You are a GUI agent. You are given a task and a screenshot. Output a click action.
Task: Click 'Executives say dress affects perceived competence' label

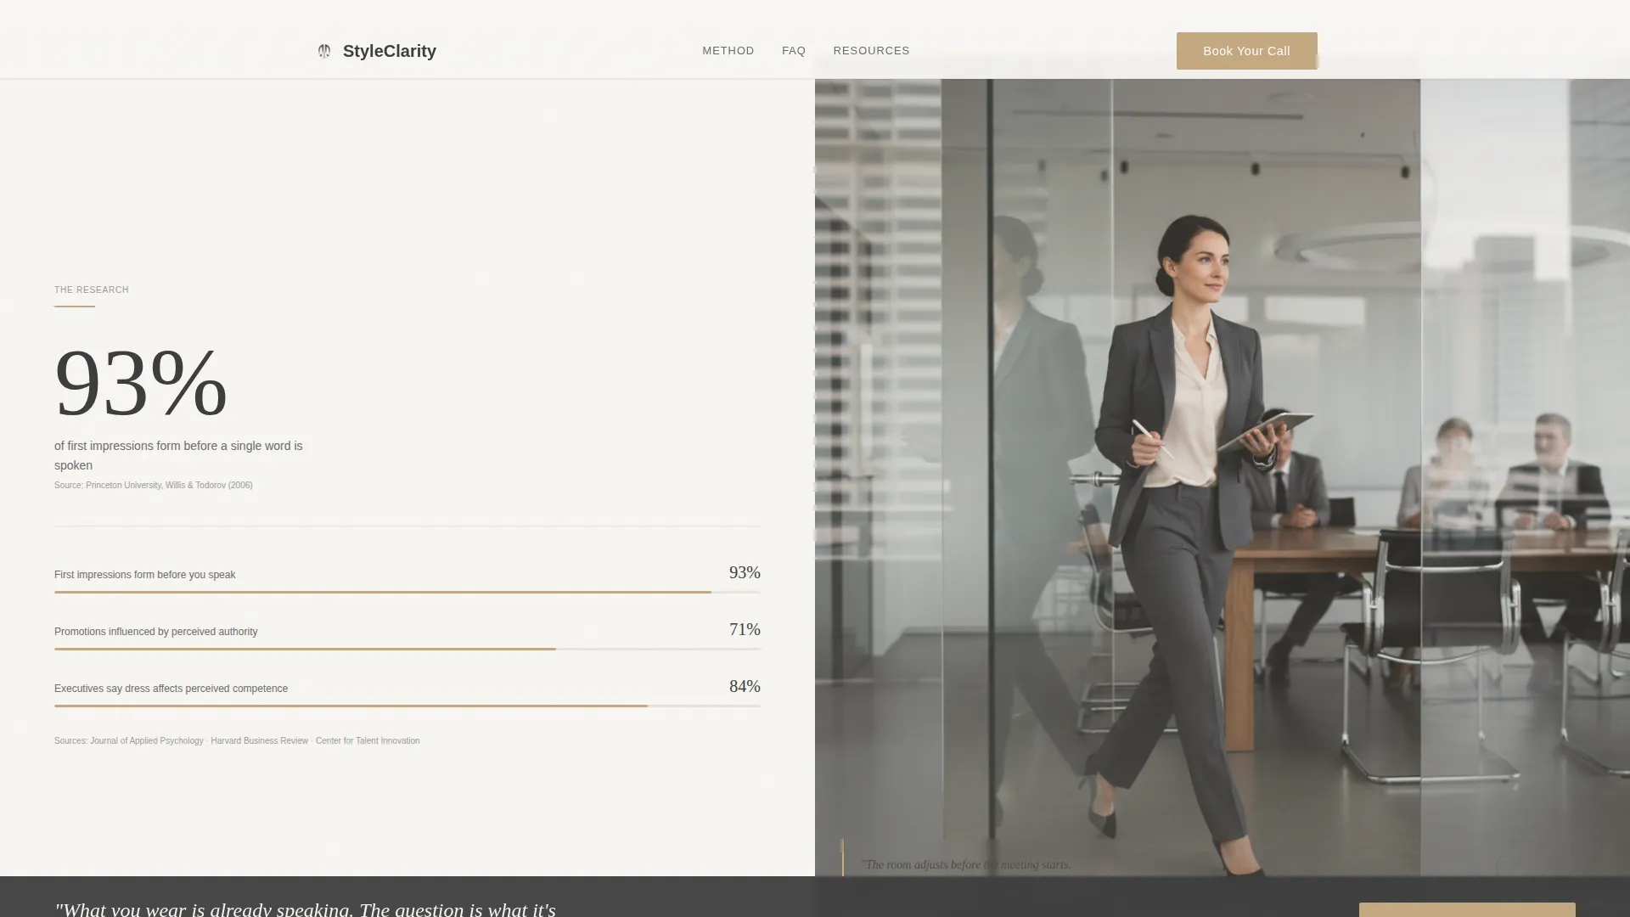pyautogui.click(x=171, y=689)
